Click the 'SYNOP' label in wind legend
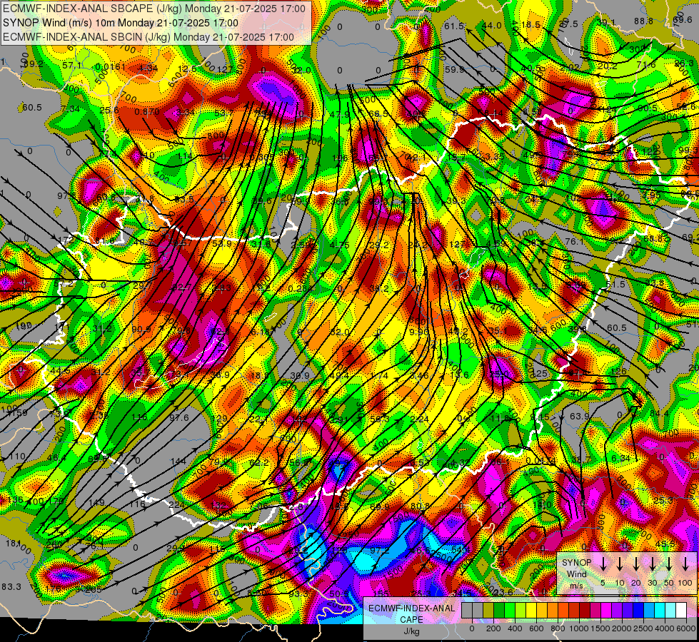The height and width of the screenshot is (642, 699). [576, 563]
